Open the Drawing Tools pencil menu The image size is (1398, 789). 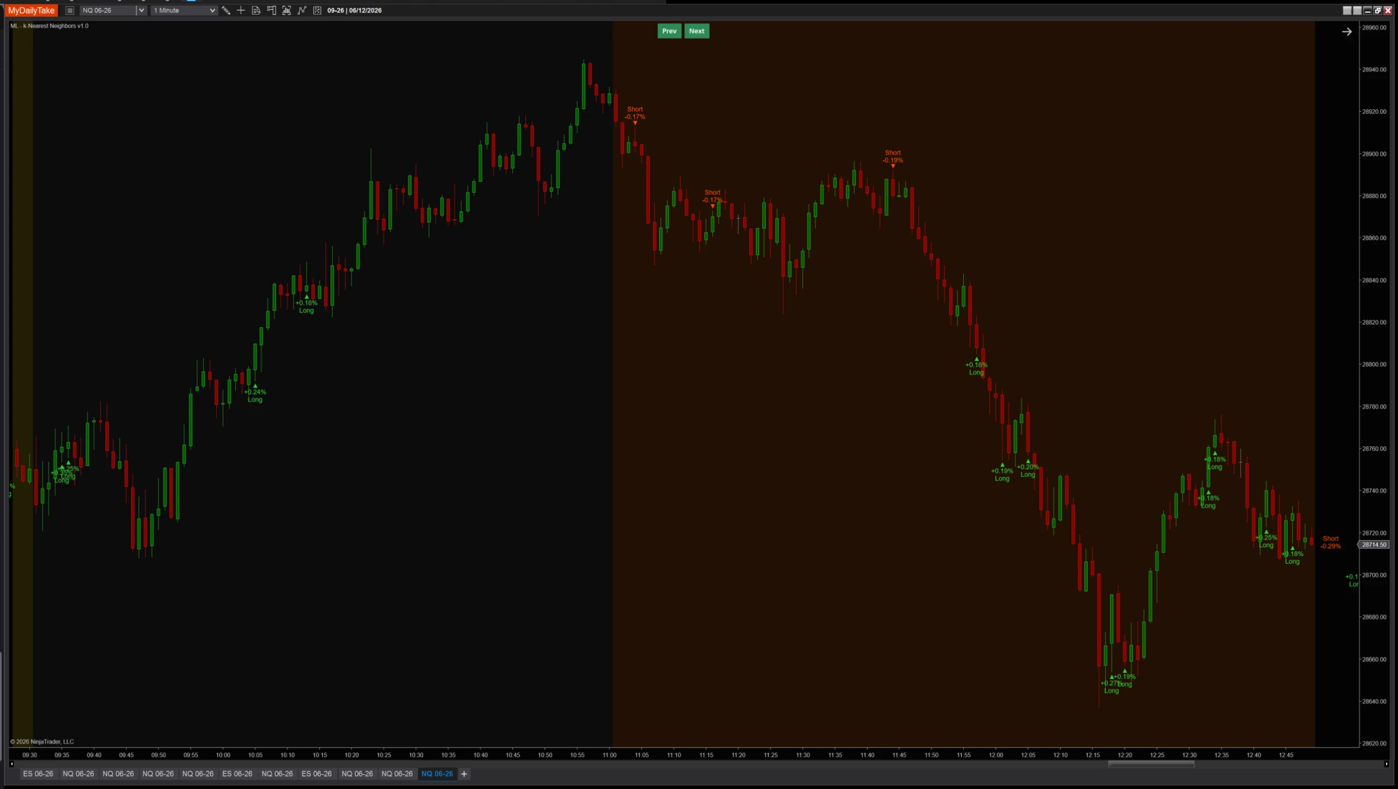click(x=226, y=10)
